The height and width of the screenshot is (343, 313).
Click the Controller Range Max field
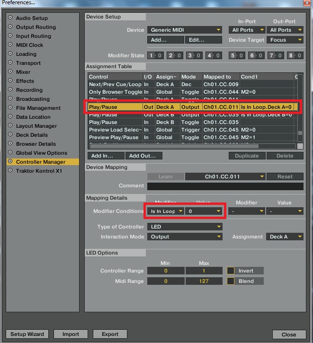pyautogui.click(x=204, y=271)
